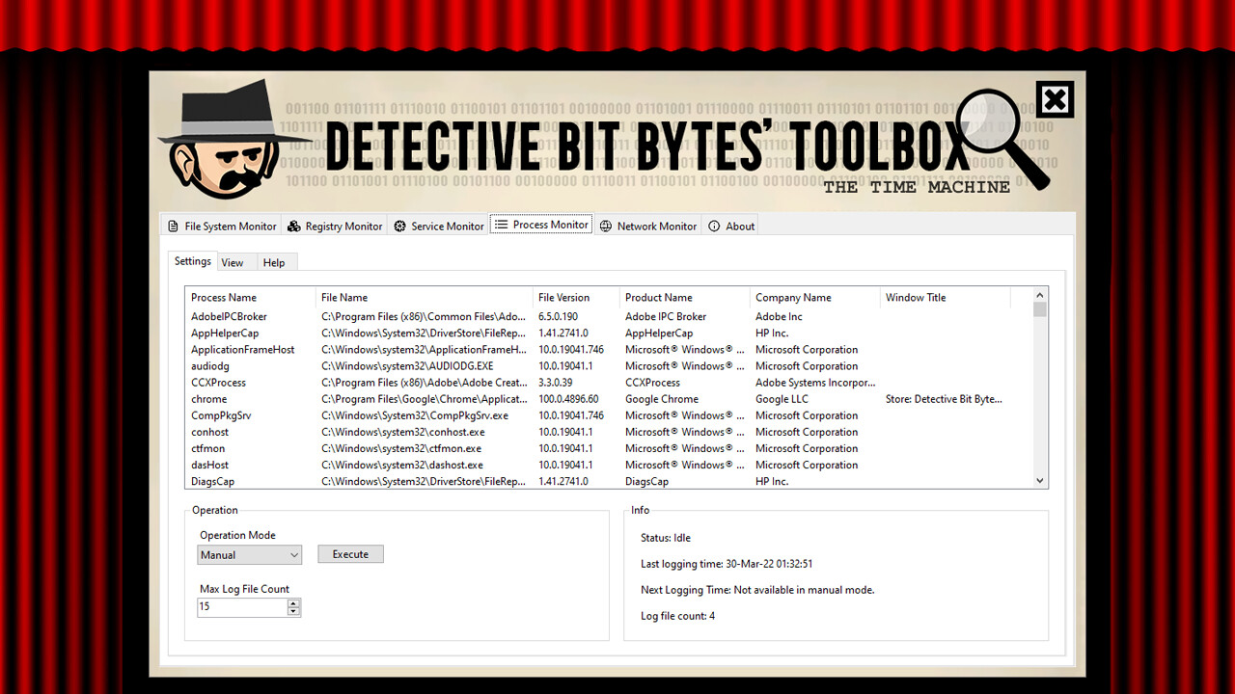Screen dimensions: 1235x694
Task: Increase Max Log File Count with the up arrow
Action: 292,602
